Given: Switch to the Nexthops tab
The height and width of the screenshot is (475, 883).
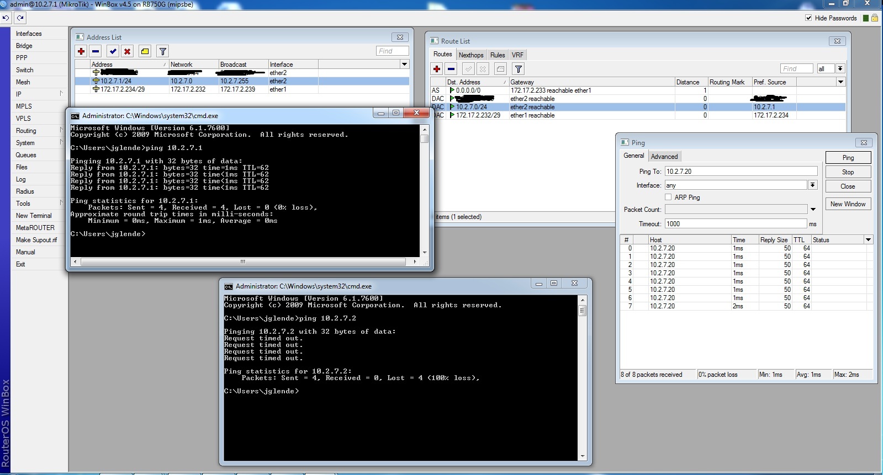Looking at the screenshot, I should (x=470, y=55).
